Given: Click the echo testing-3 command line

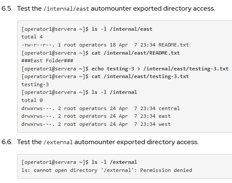Looking at the screenshot, I should point(160,69).
